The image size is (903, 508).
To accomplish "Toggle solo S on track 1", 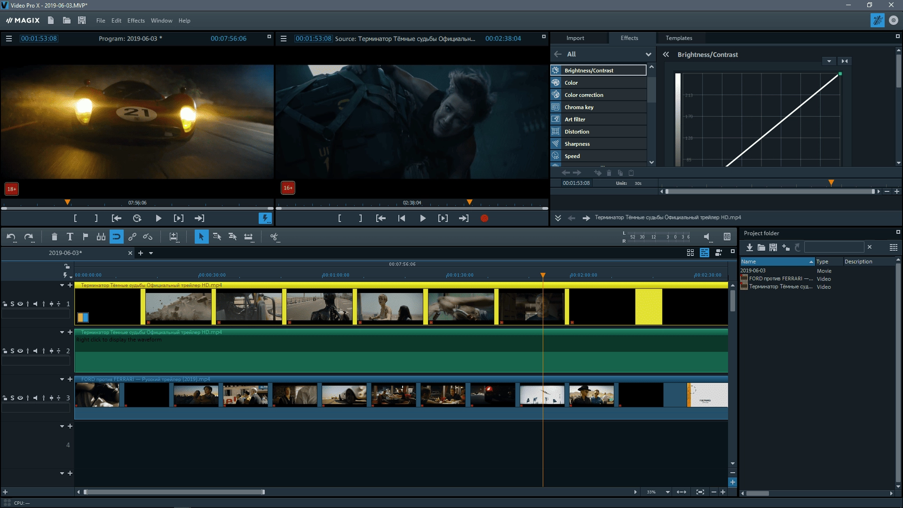I will (x=12, y=304).
